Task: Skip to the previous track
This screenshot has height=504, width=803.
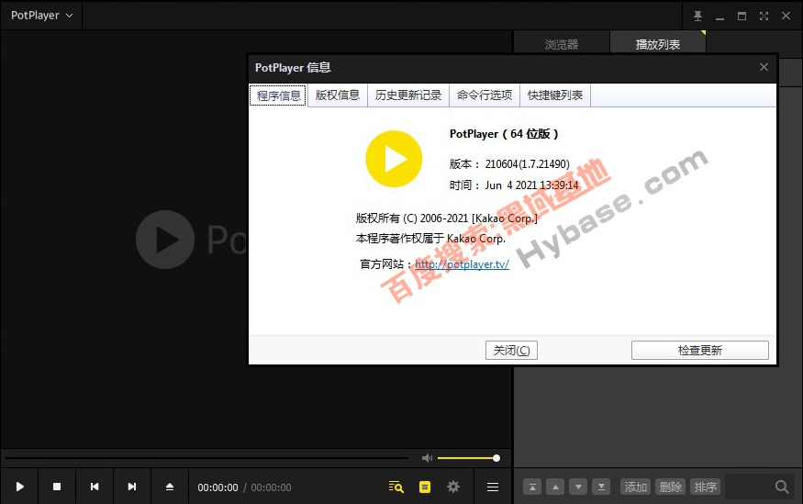Action: click(95, 487)
